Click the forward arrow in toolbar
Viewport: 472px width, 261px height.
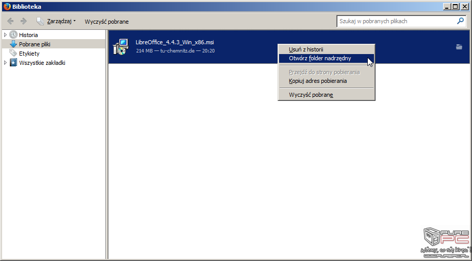pos(24,21)
